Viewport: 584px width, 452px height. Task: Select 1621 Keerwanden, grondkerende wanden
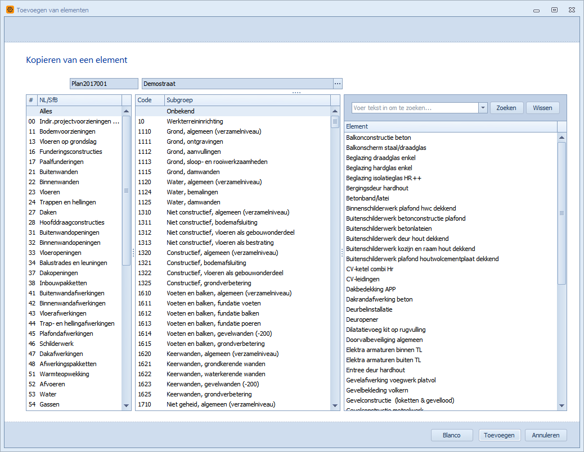tap(233, 364)
